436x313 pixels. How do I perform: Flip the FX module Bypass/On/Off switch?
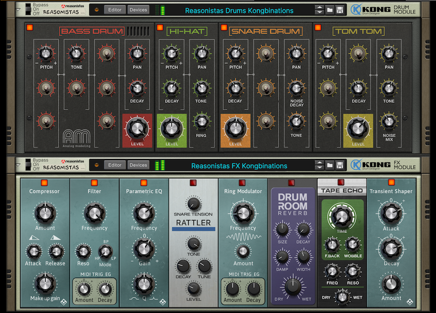28,164
